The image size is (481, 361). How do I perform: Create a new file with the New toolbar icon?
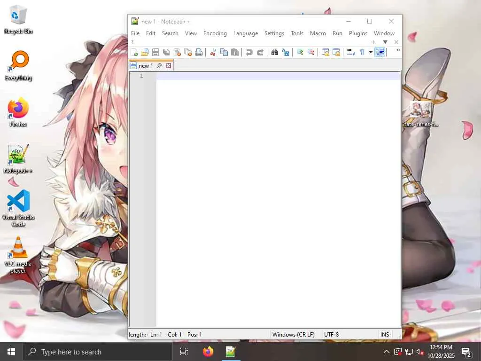coord(134,52)
